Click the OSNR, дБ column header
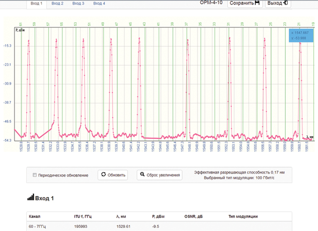 193,217
